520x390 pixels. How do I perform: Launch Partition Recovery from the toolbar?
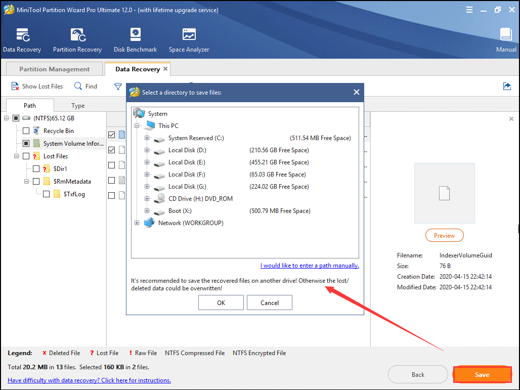click(77, 35)
